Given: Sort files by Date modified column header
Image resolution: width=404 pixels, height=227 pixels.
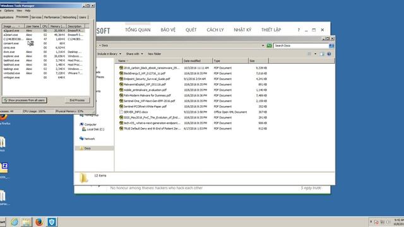Looking at the screenshot, I should (x=198, y=61).
